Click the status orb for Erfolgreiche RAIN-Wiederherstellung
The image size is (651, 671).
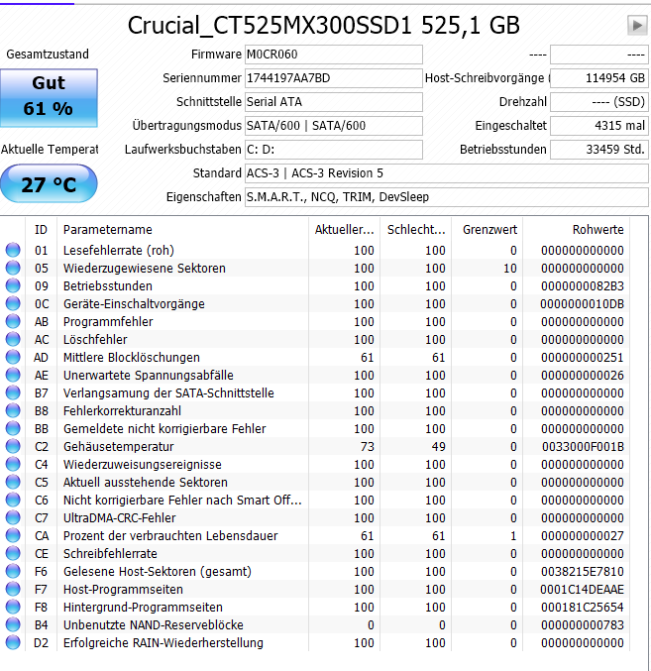13,642
